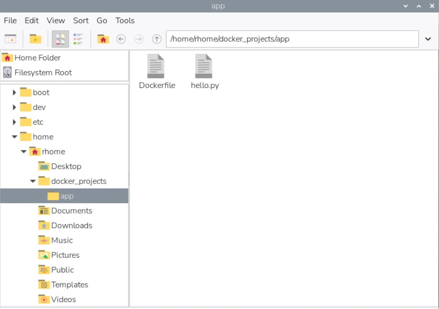This screenshot has height=309, width=439.
Task: Go up to the parent folder
Action: [x=157, y=39]
